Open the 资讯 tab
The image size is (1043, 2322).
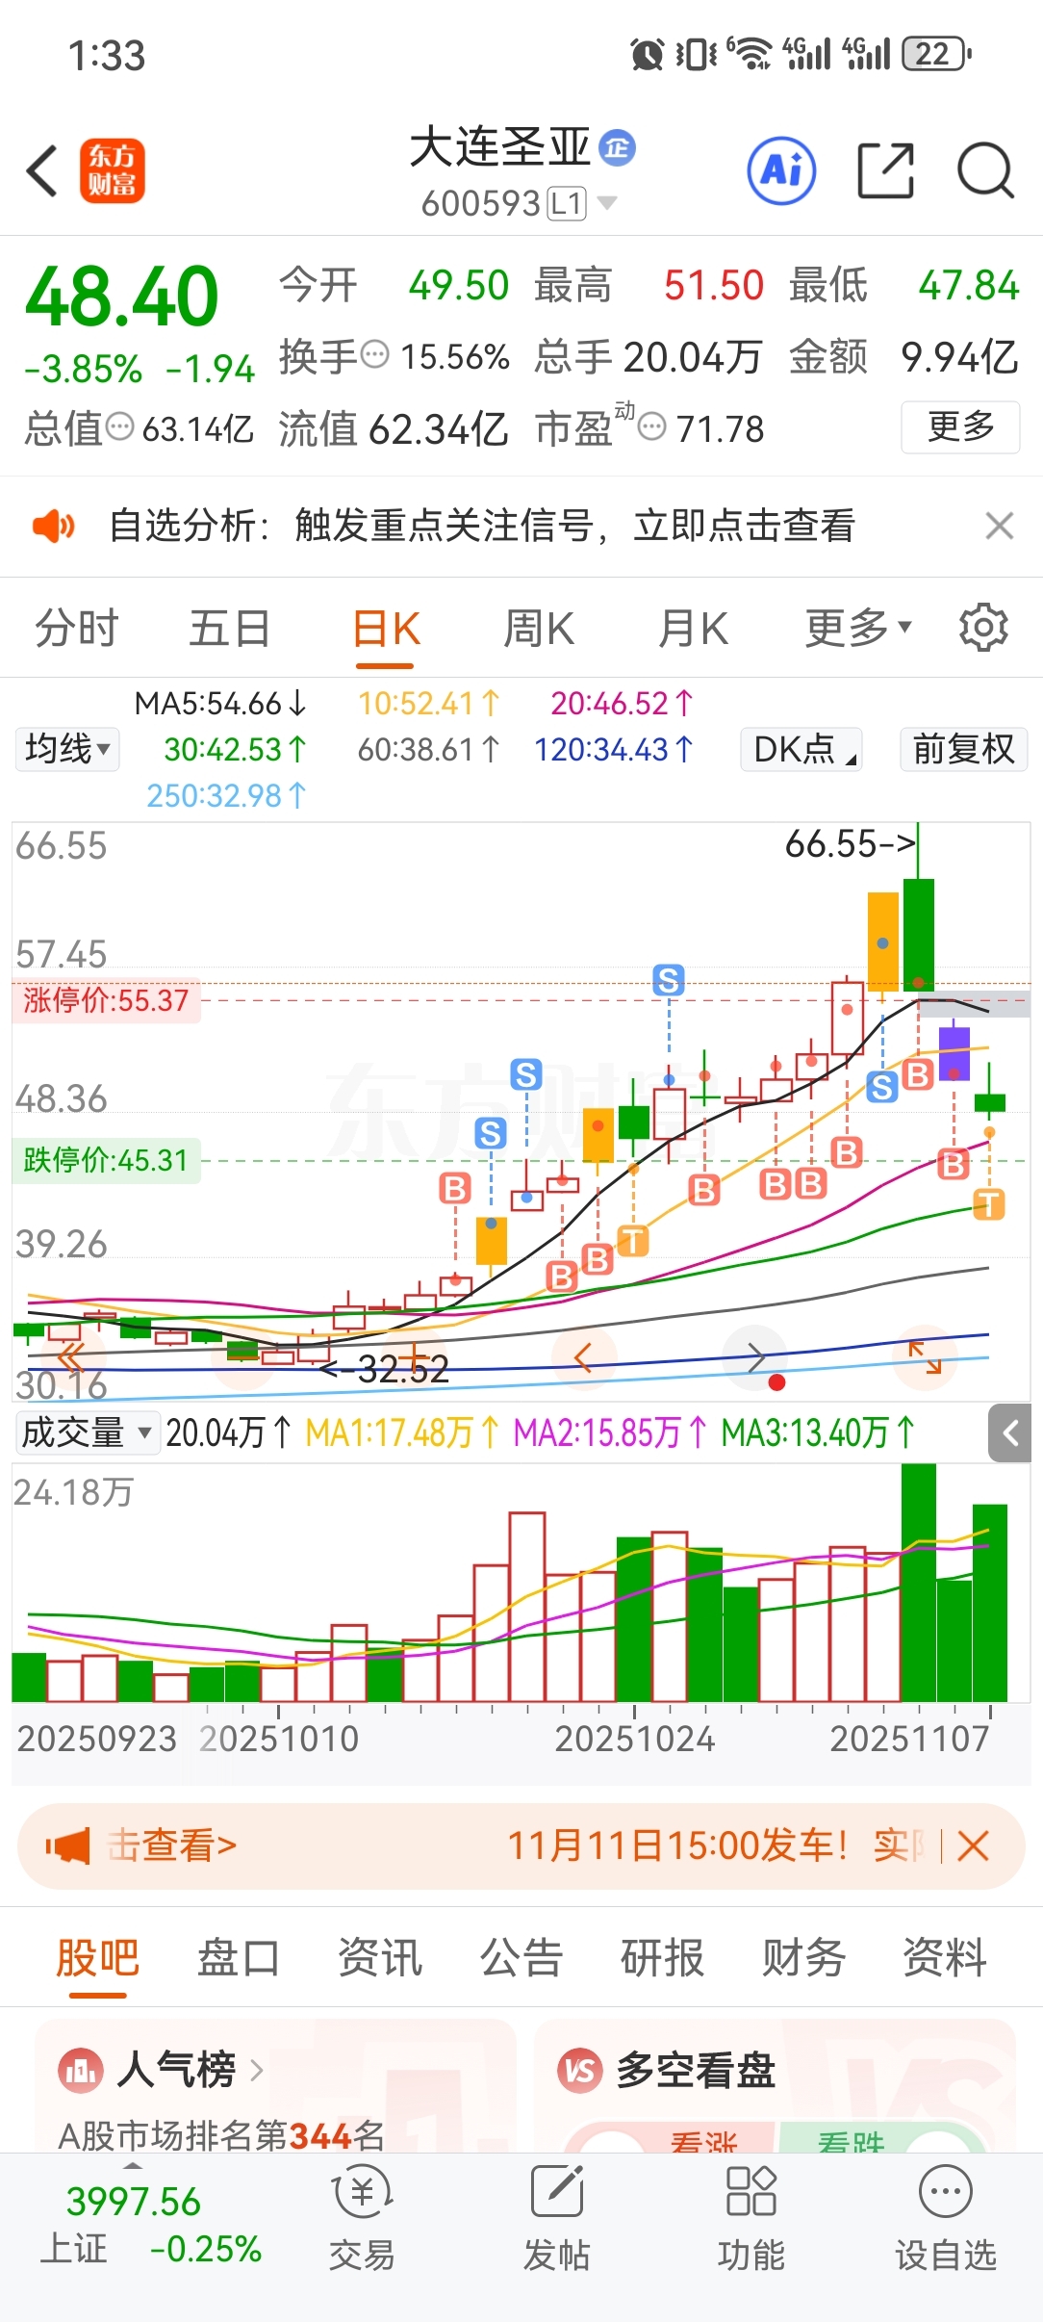(380, 1957)
